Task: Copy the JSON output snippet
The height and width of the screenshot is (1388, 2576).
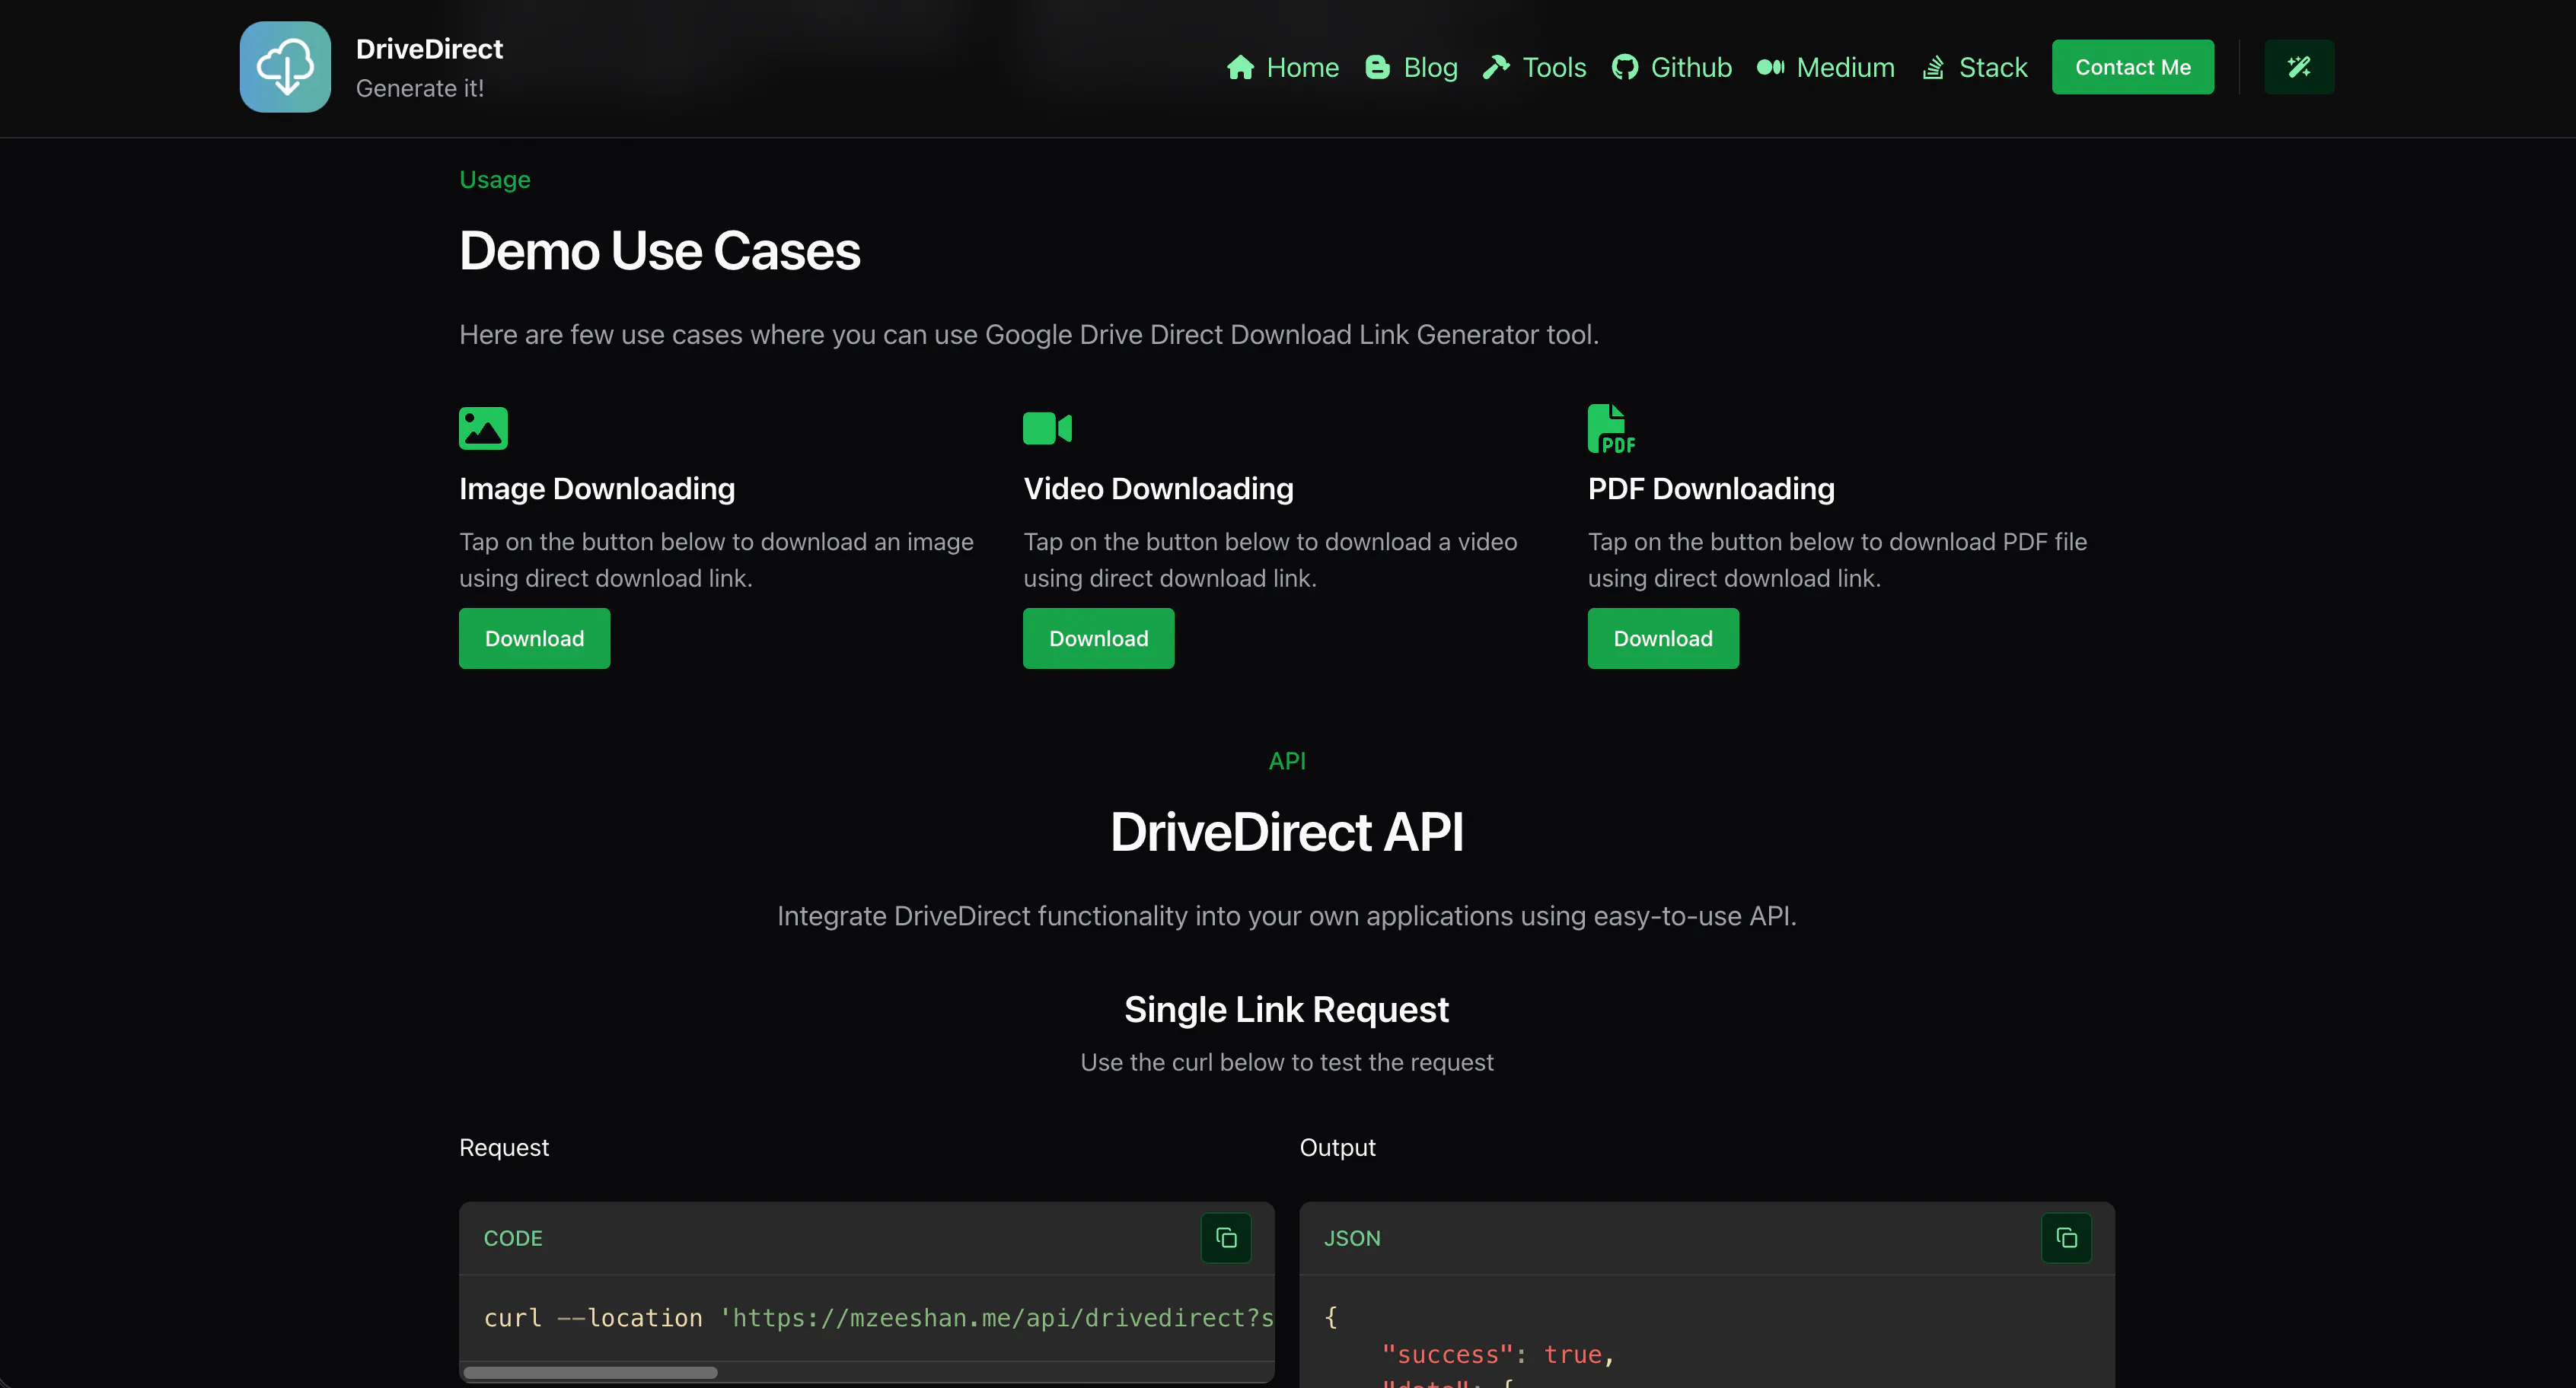Action: point(2066,1238)
